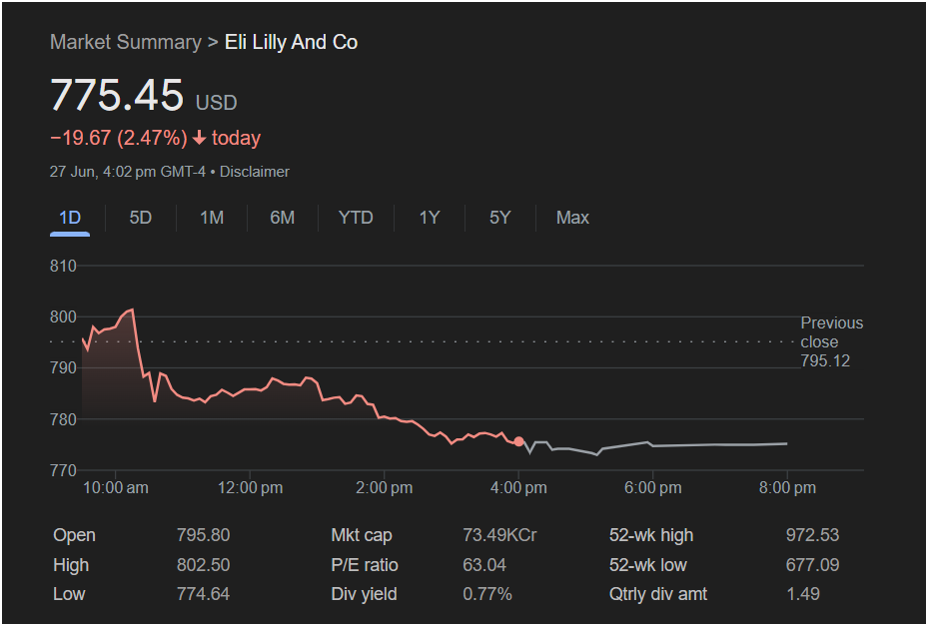Viewport: 928px width, 626px height.
Task: Click the P/E ratio label
Action: coord(364,564)
